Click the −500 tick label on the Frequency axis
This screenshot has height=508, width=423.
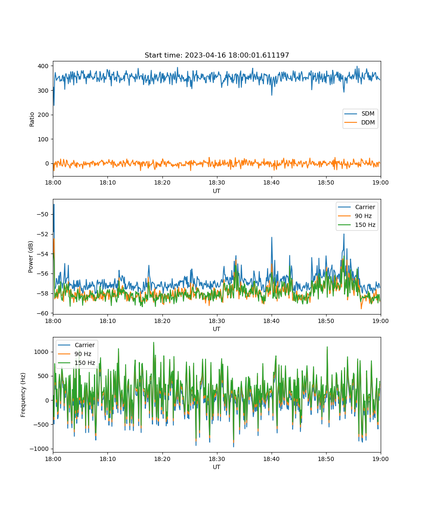(x=41, y=425)
